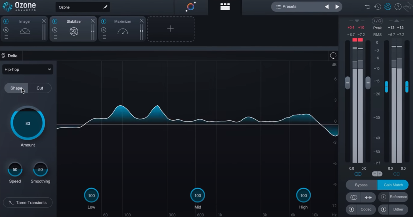The height and width of the screenshot is (217, 413).
Task: Toggle Bypass
Action: tap(361, 185)
